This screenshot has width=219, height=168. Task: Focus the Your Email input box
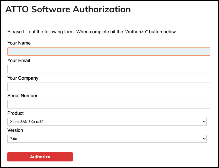coord(109,69)
